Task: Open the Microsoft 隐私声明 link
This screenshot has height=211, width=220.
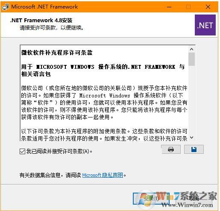Action: 103,175
